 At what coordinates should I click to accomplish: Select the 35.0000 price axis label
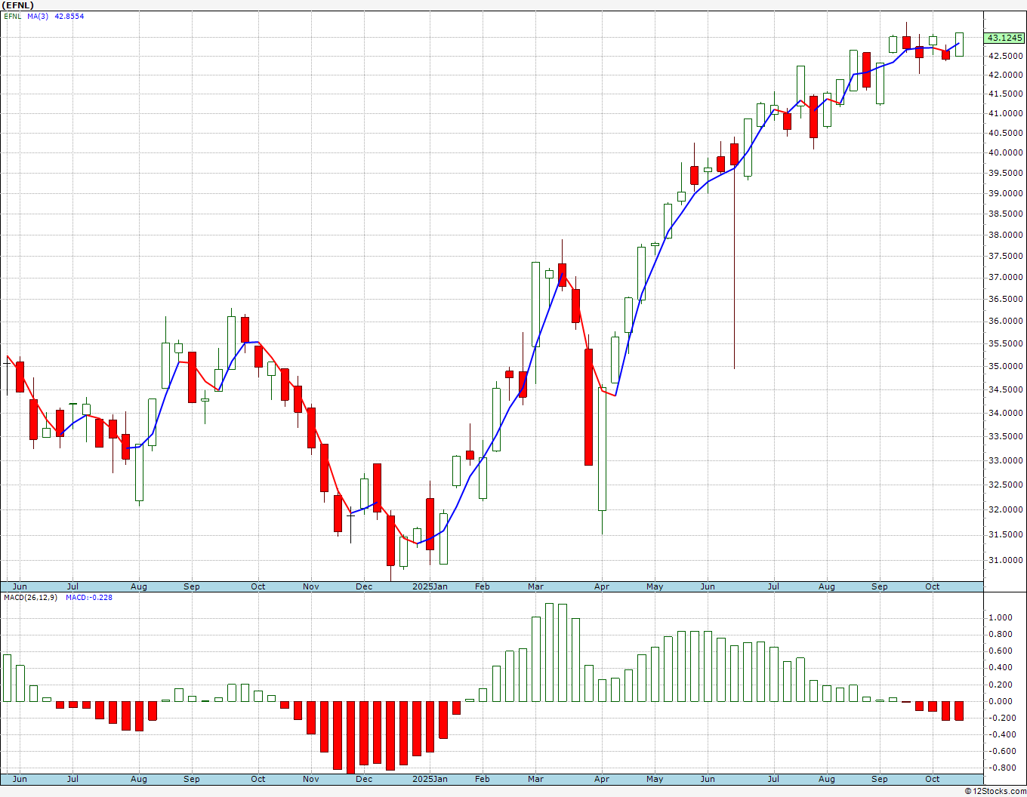point(1007,366)
